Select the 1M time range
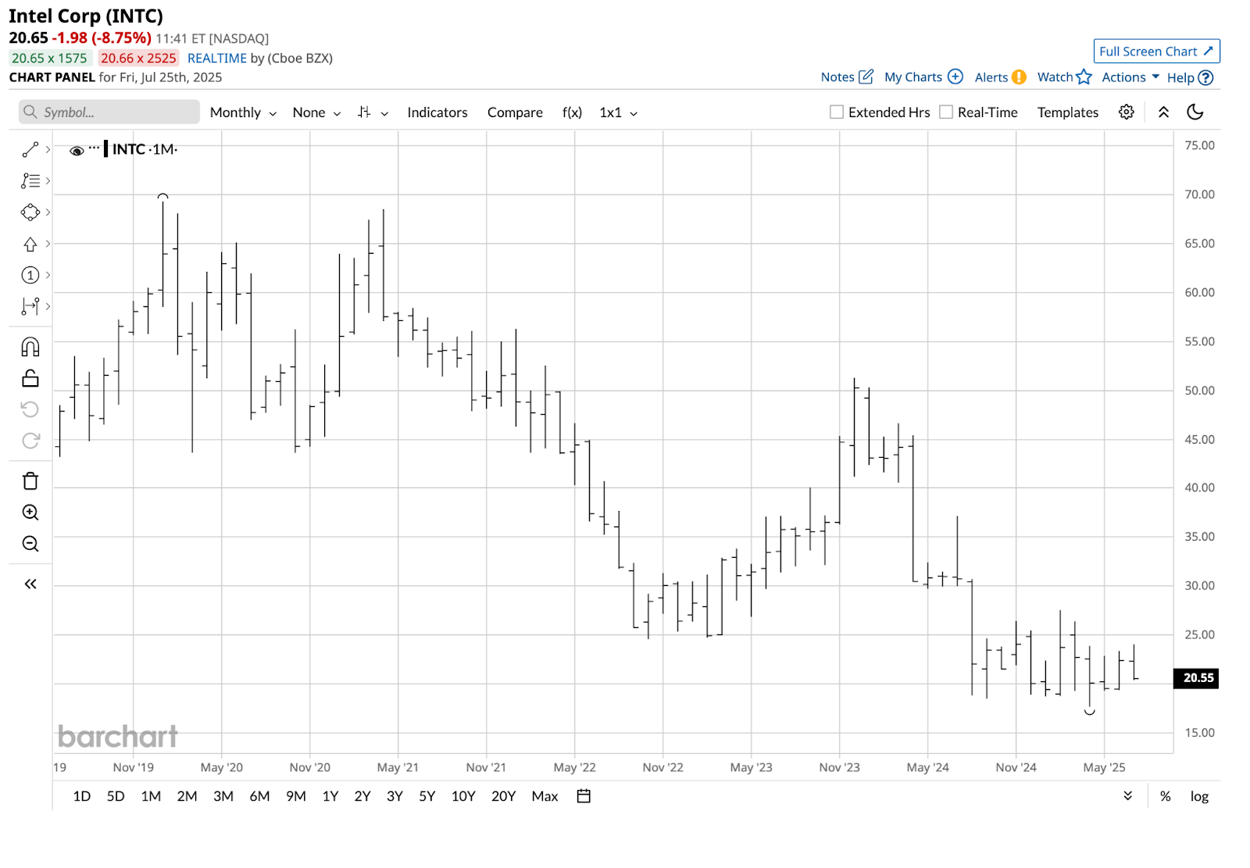1250x868 pixels. [x=151, y=796]
